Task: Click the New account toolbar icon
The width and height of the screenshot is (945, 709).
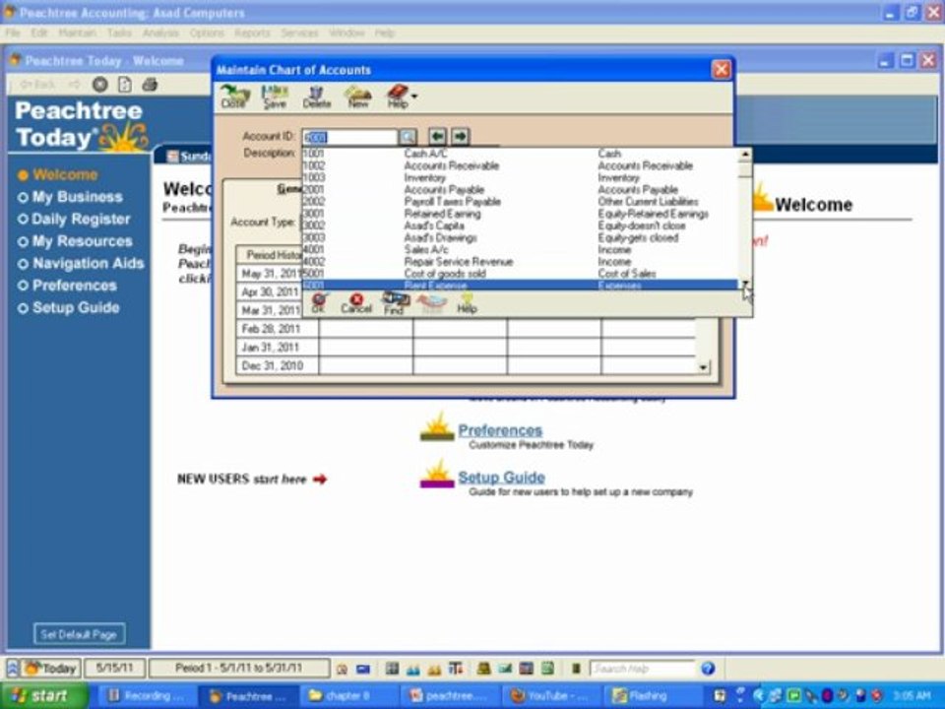Action: (357, 97)
